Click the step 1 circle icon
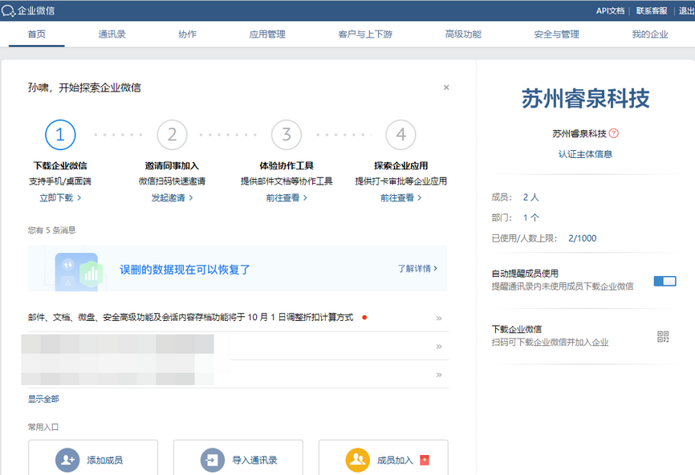The height and width of the screenshot is (475, 695). 60,135
